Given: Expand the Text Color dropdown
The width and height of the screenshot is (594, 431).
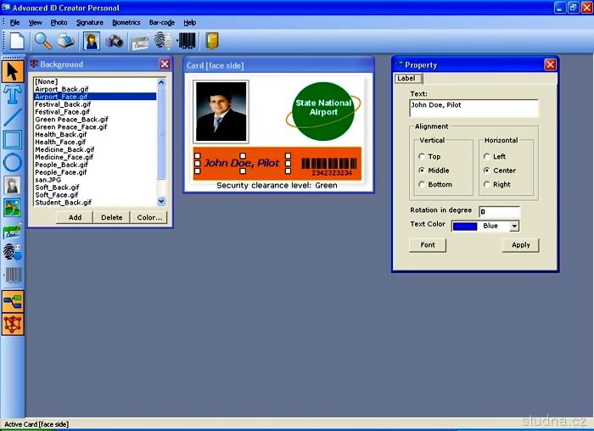Looking at the screenshot, I should (x=514, y=227).
